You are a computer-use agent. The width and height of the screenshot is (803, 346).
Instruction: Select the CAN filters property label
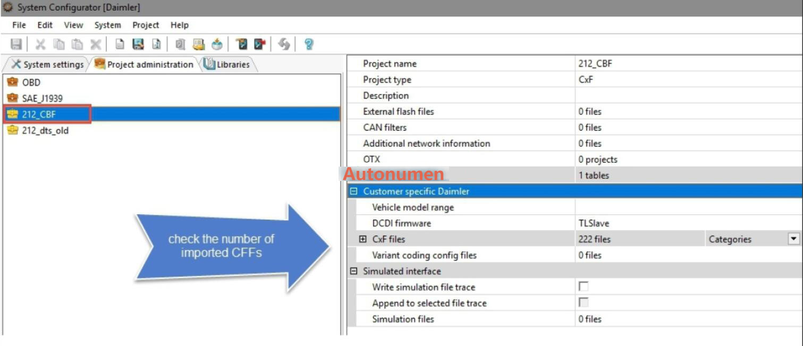click(385, 127)
